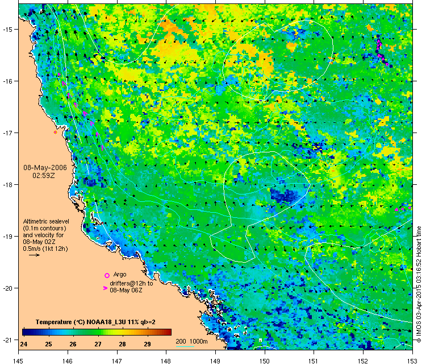This screenshot has height=364, width=426.
Task: Click the '(0.1m contours)' text
Action: point(44,228)
